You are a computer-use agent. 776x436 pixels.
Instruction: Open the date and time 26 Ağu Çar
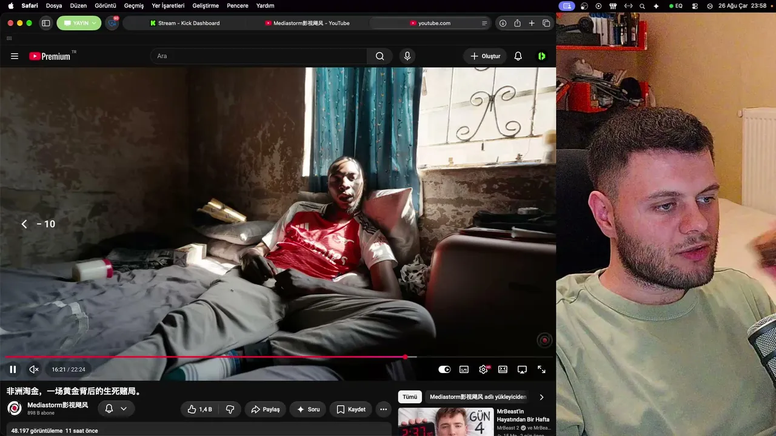click(743, 5)
